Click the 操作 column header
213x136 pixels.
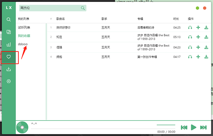[x=191, y=19]
